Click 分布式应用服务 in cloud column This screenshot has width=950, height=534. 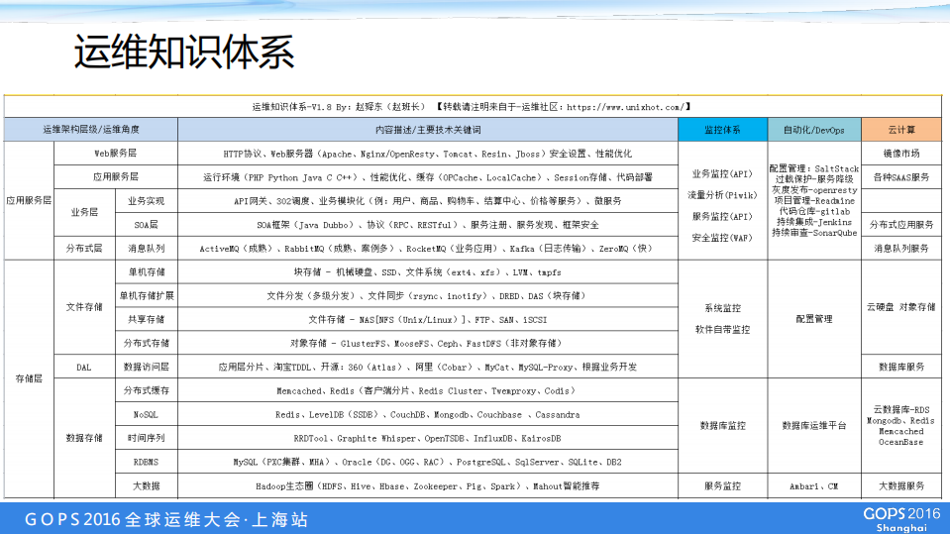(x=901, y=225)
